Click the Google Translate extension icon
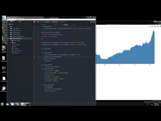 [x=155, y=26]
